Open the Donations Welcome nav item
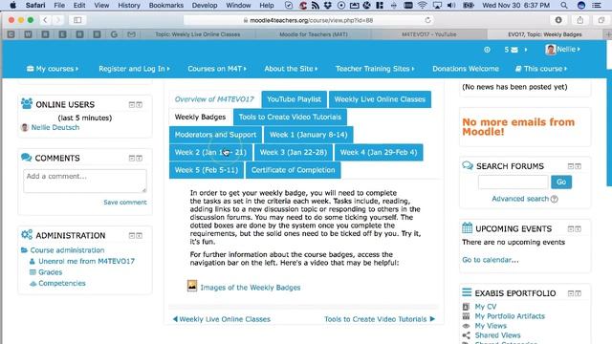This screenshot has height=344, width=612. tap(466, 69)
